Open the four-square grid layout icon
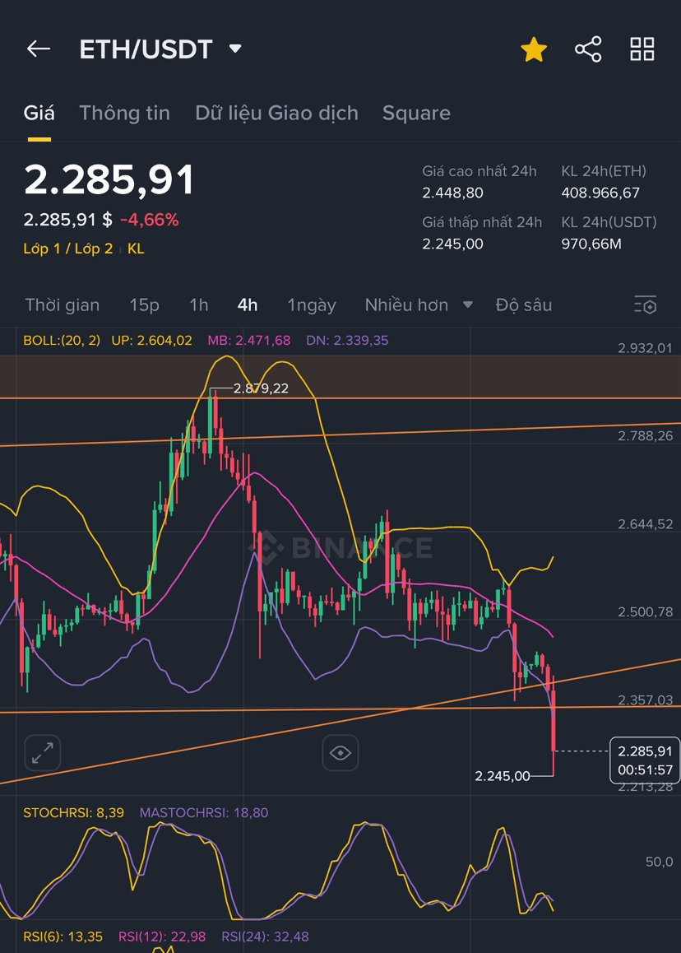 point(642,49)
